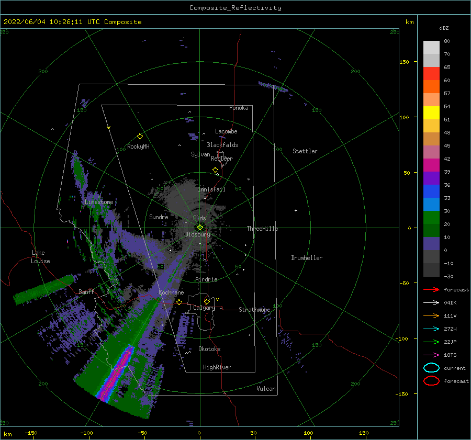The height and width of the screenshot is (440, 471).
Task: Click the ThreeHills city label
Action: click(262, 229)
